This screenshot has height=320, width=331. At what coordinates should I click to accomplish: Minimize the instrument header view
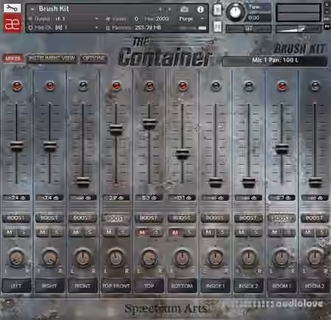[x=327, y=11]
